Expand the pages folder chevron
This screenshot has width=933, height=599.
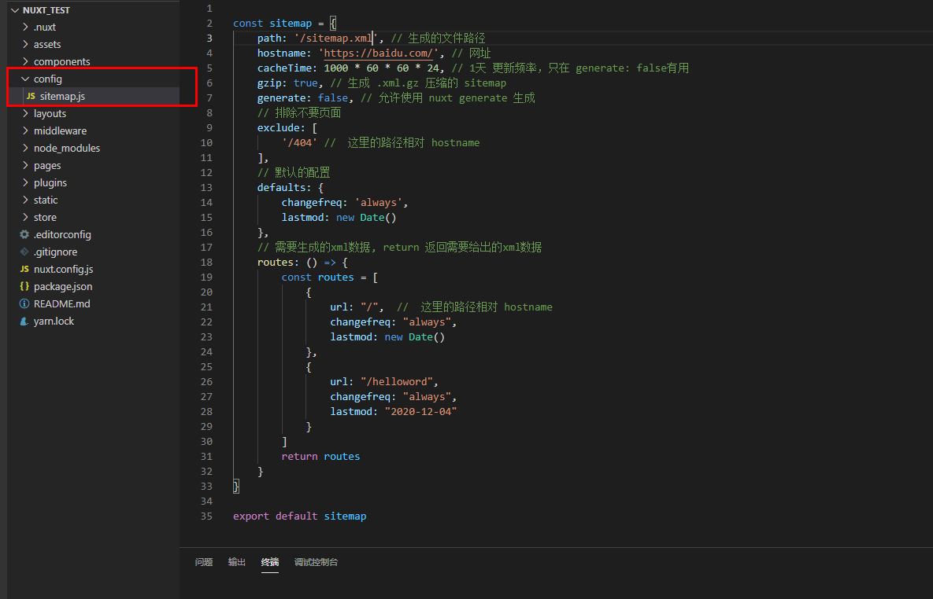pos(25,164)
